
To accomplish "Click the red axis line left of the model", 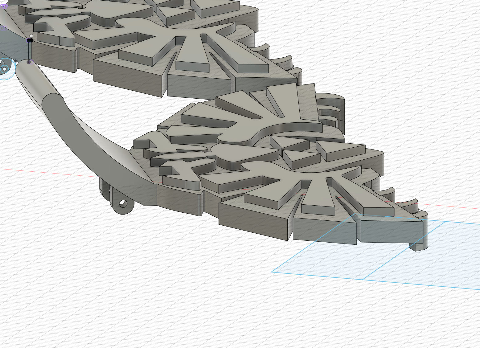I will 46,173.
